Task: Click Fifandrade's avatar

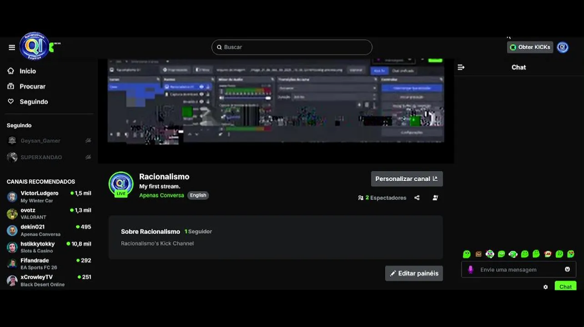Action: tap(12, 264)
